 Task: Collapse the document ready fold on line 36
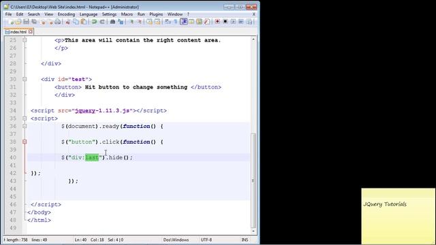tap(25, 126)
